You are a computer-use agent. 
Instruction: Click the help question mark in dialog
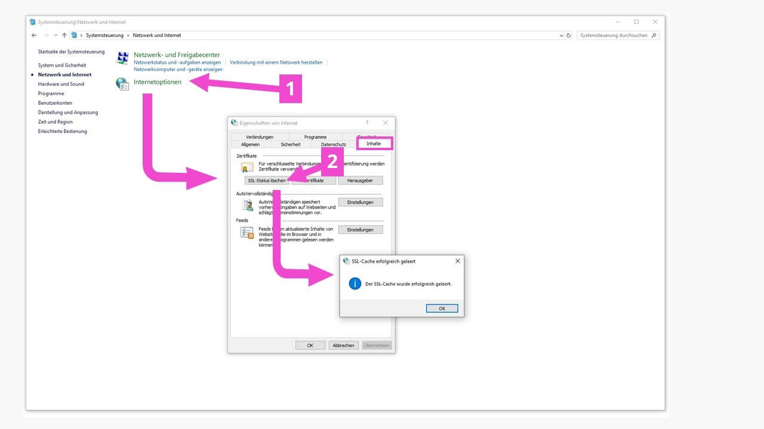[367, 123]
